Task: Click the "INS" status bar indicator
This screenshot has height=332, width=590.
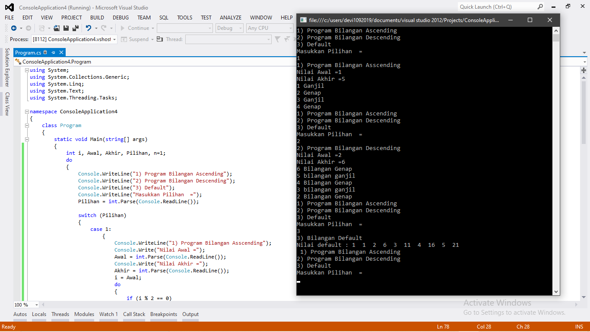Action: click(x=579, y=326)
